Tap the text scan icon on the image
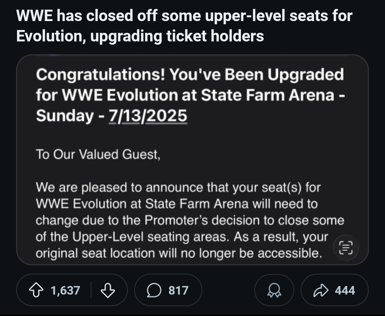 click(345, 247)
